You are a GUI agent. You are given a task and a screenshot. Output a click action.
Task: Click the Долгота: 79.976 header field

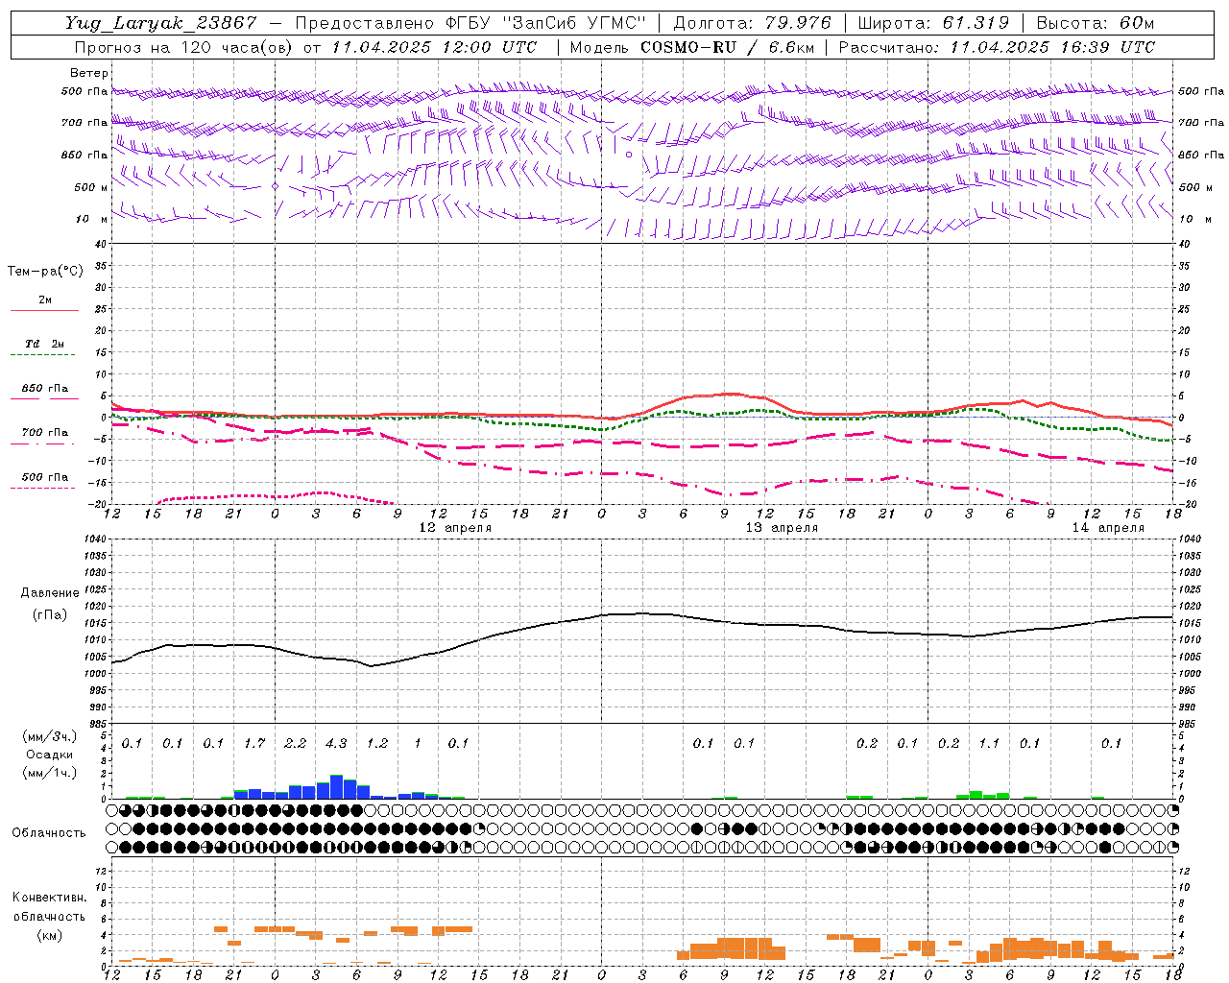(752, 23)
